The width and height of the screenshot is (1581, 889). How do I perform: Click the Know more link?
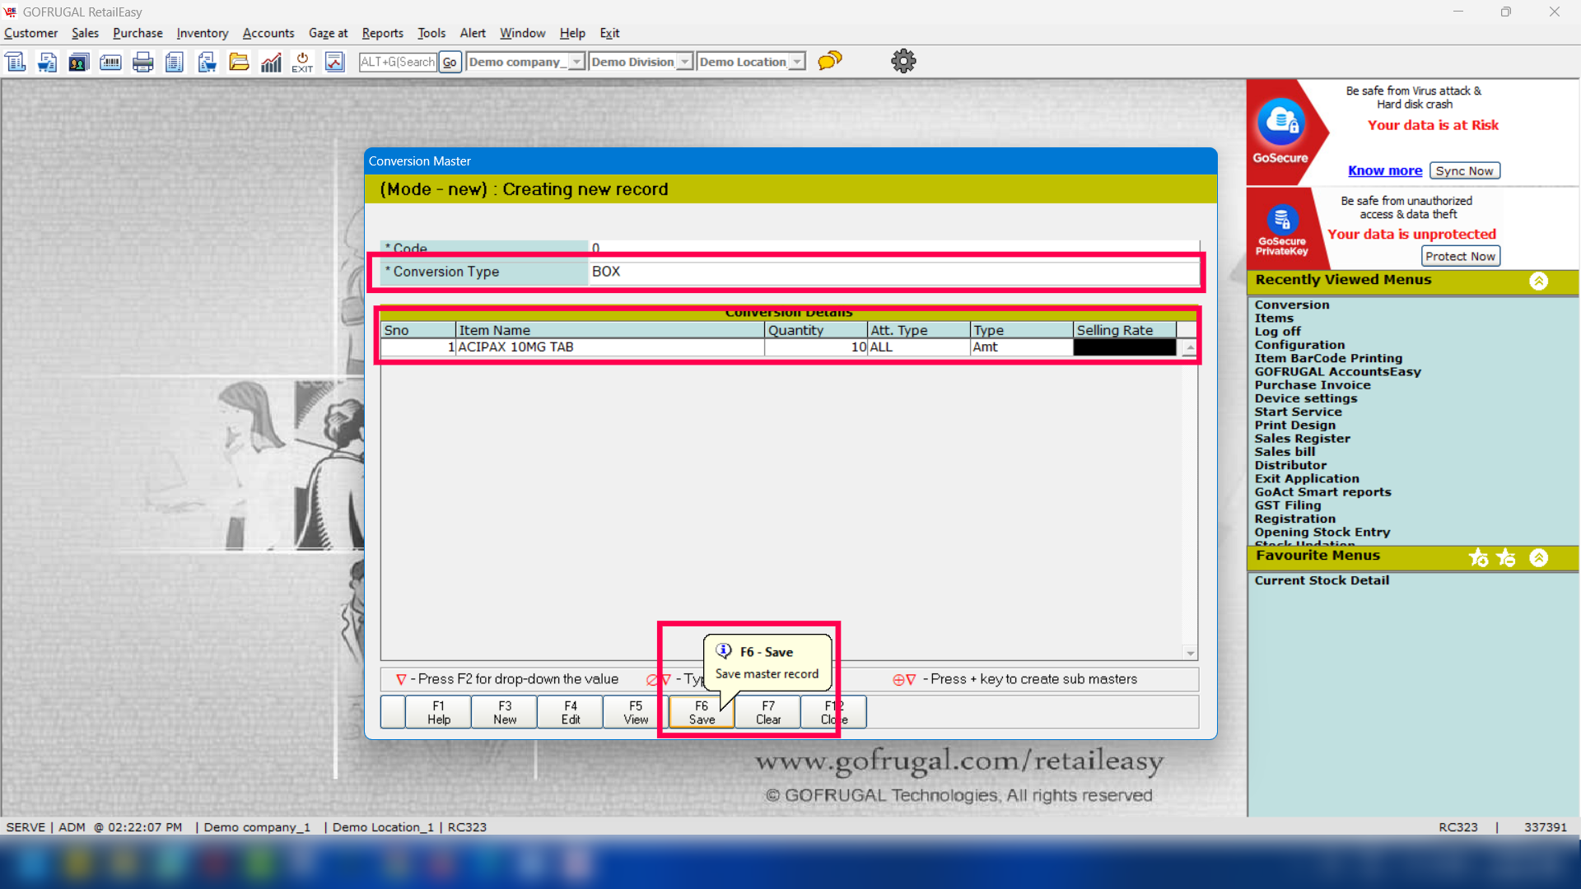(x=1384, y=170)
